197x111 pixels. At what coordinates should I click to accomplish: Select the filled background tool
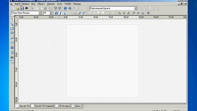[x=12, y=48]
